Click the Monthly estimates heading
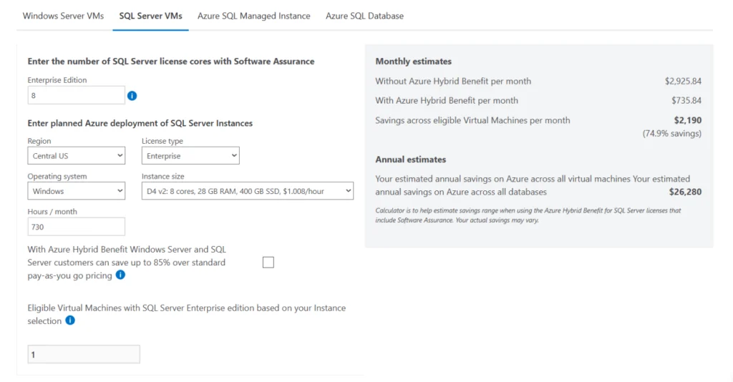The image size is (733, 382). tap(413, 62)
